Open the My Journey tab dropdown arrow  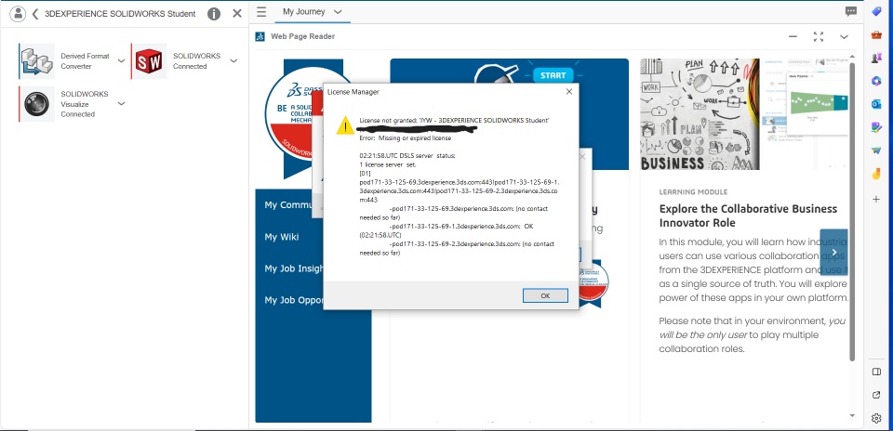(x=338, y=11)
